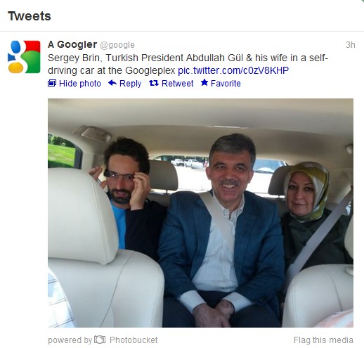Click the Reply arrow icon
The image size is (364, 348).
(x=112, y=83)
